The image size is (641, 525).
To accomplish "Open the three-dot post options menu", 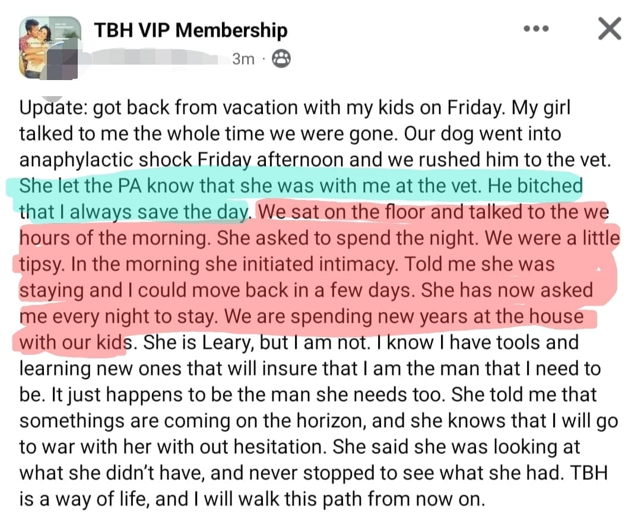I will click(x=537, y=28).
